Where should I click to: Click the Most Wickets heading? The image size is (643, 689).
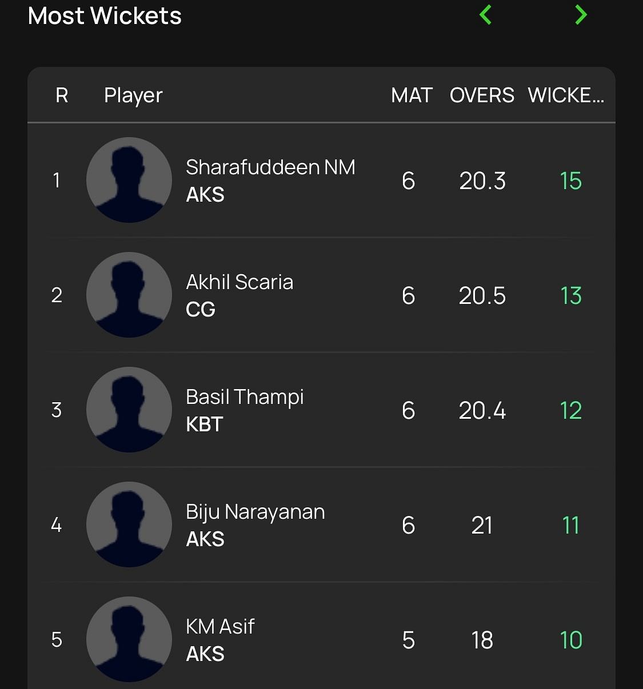point(105,16)
